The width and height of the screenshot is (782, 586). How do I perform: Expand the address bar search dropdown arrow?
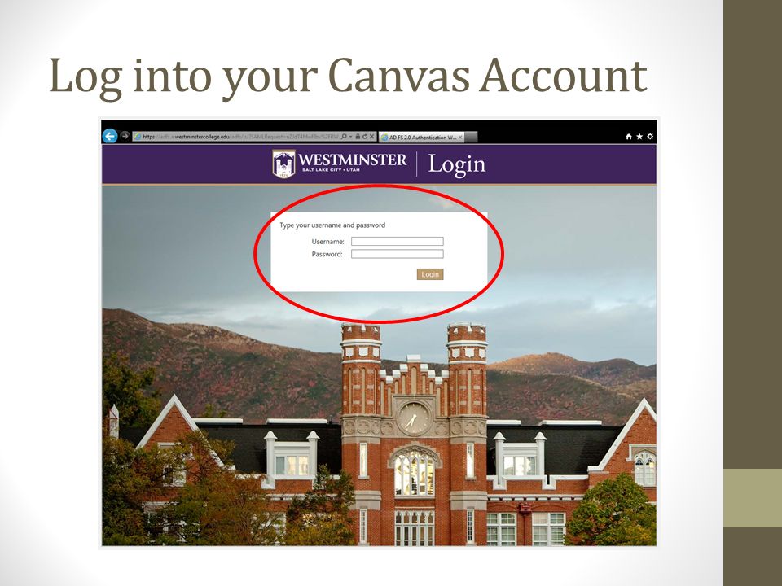point(350,137)
